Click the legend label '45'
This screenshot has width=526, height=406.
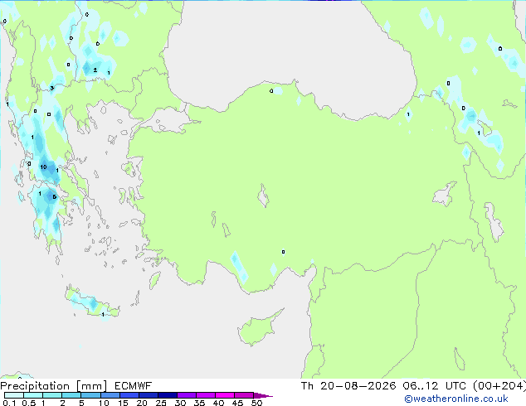pos(237,403)
